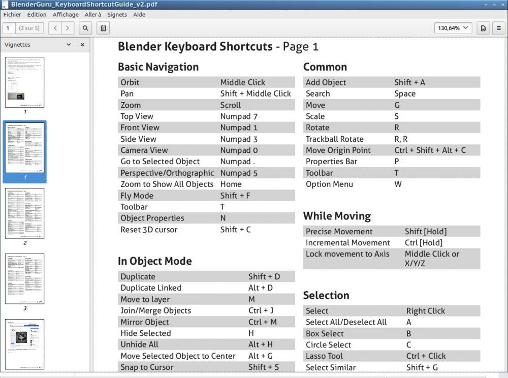Click 'Reset 3D cursor' row label

coord(149,230)
